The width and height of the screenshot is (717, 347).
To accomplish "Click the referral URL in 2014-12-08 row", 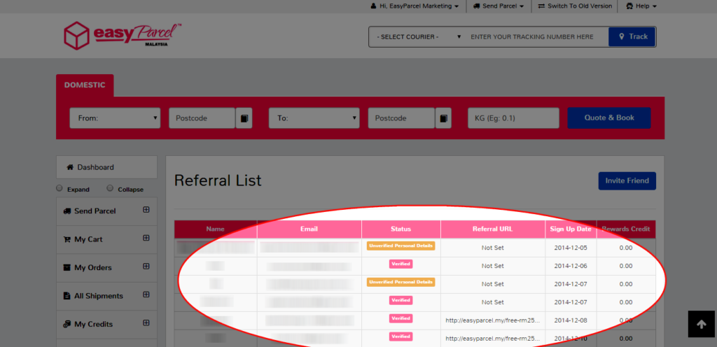I will pyautogui.click(x=492, y=320).
